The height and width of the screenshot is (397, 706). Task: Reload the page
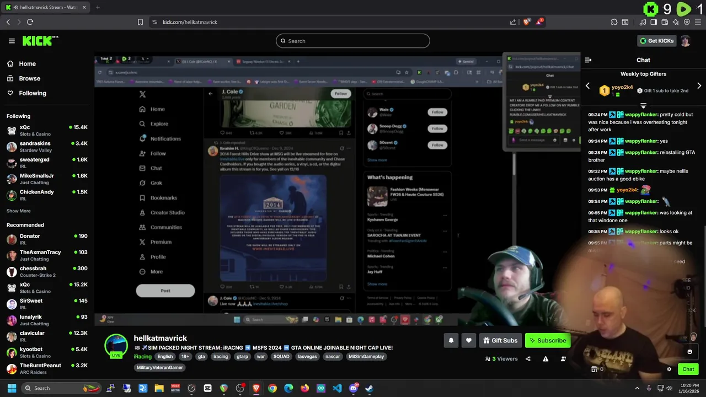30,22
